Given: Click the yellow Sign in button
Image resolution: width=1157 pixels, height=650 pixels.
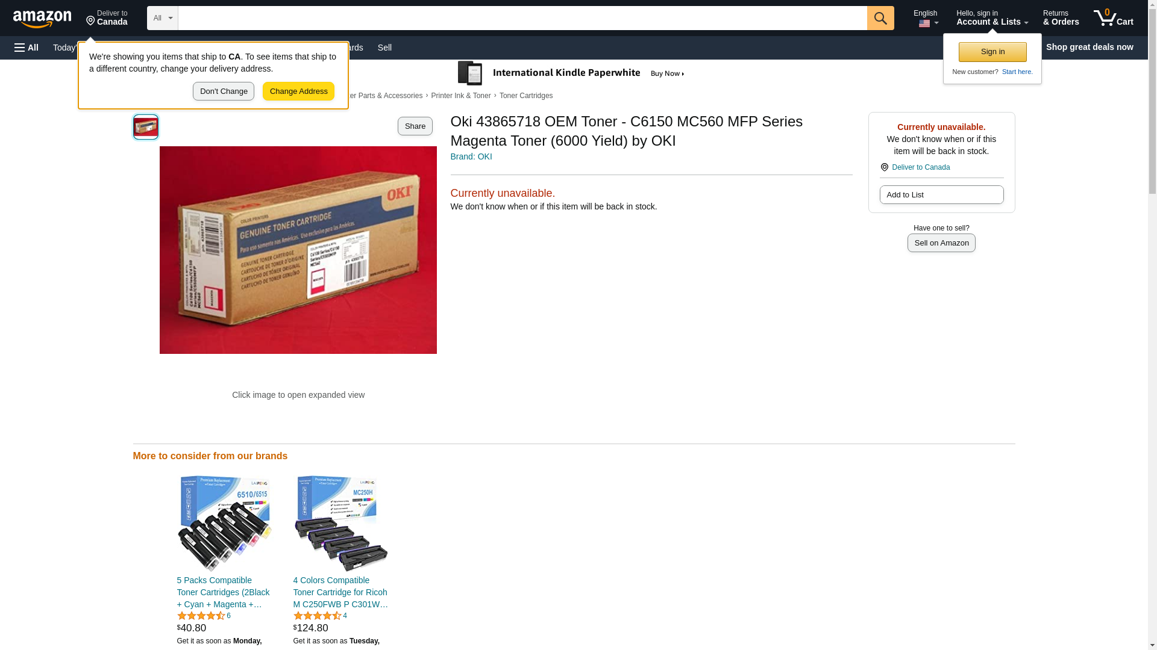Looking at the screenshot, I should 992,52.
